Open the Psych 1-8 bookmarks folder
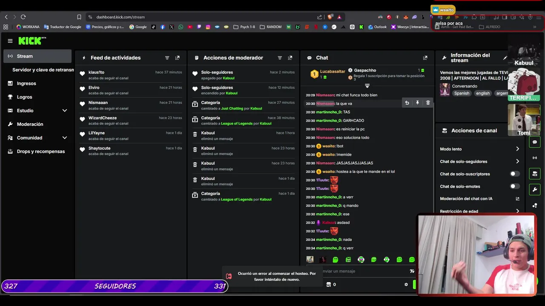Screen dimensions: 545x306 (x=244, y=27)
